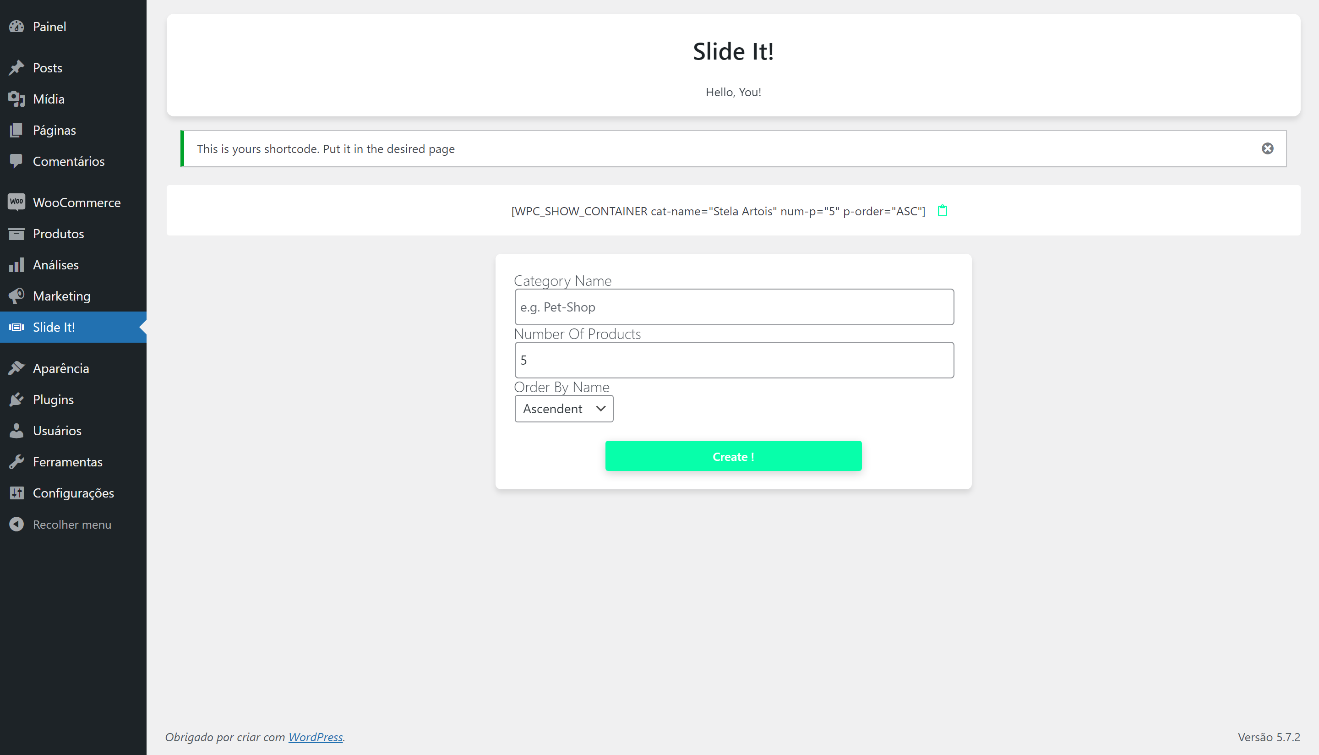Click the green Create ! button
The width and height of the screenshot is (1319, 755).
coord(733,456)
